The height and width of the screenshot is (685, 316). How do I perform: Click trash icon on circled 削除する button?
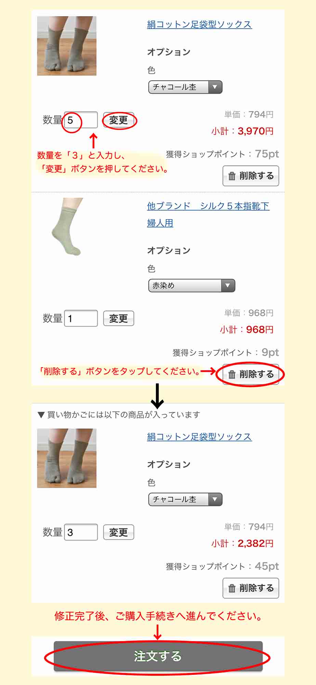pyautogui.click(x=232, y=374)
